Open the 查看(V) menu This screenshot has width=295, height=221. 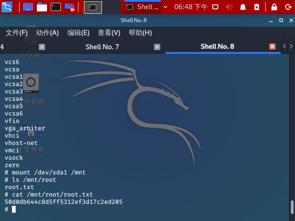[x=109, y=33]
